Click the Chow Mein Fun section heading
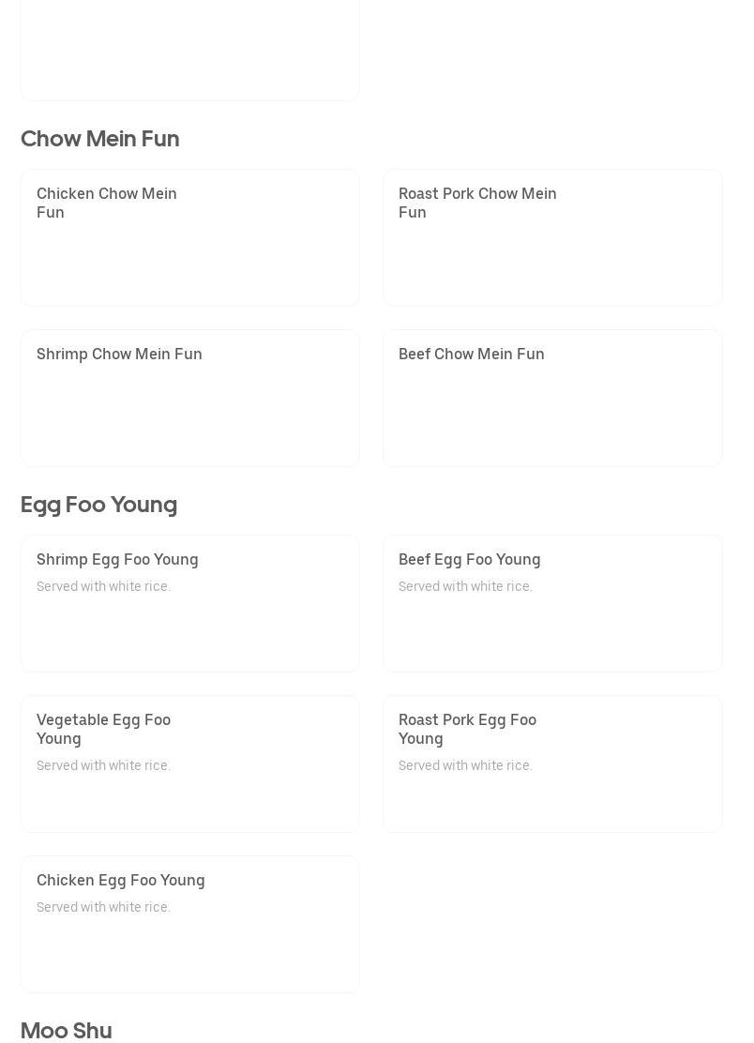 99,139
